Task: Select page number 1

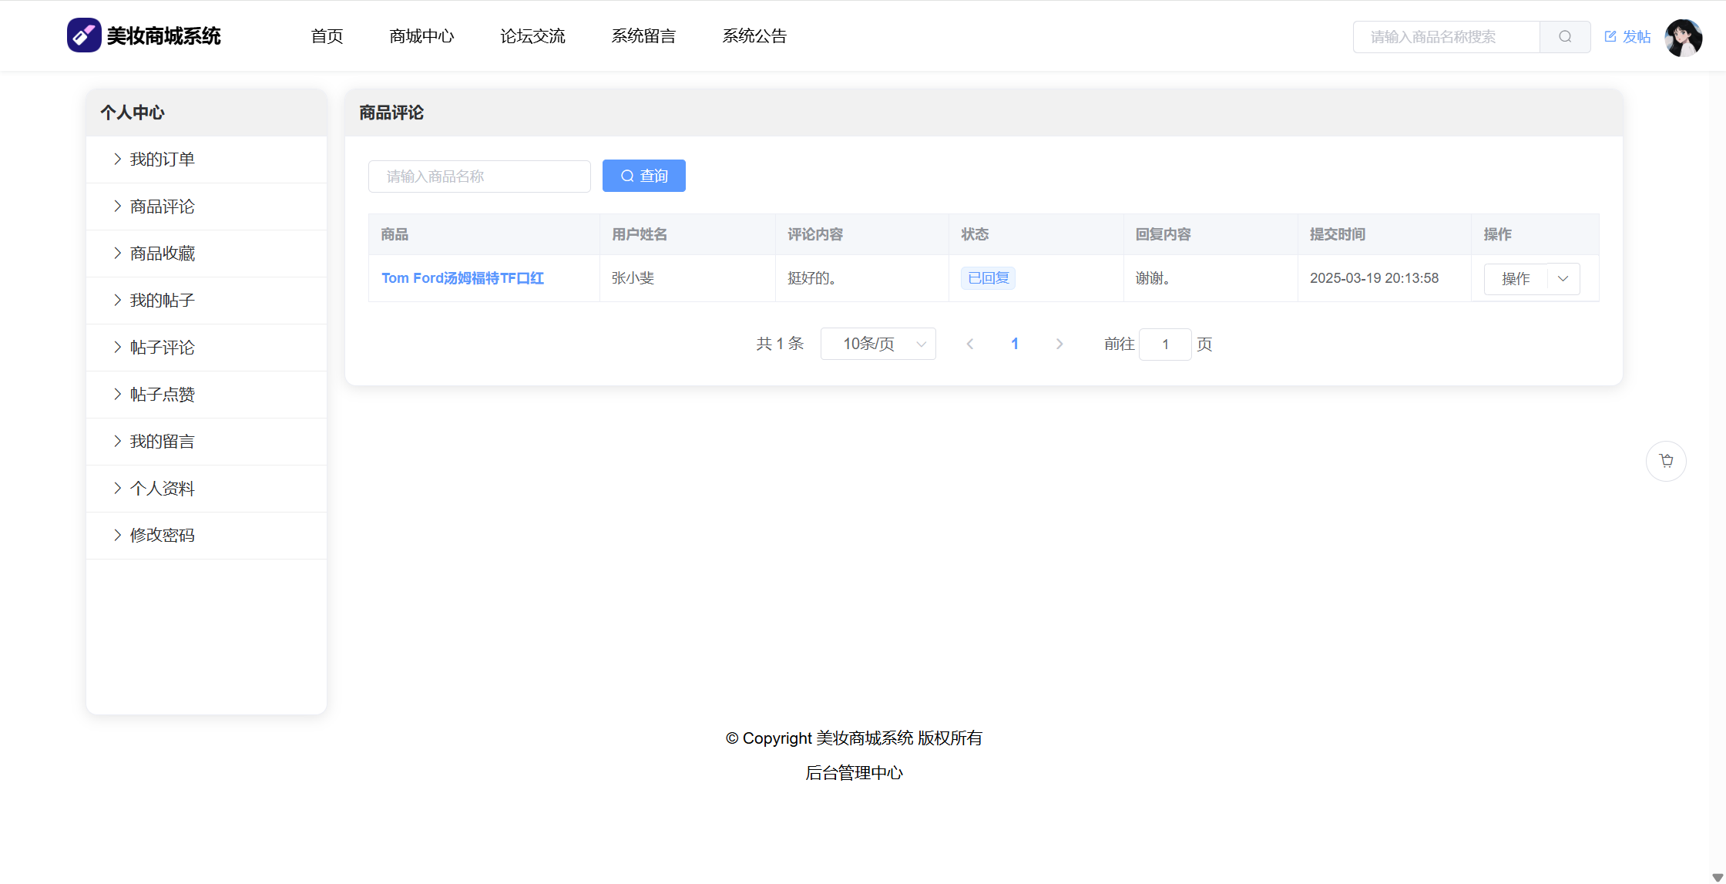Action: point(1015,345)
